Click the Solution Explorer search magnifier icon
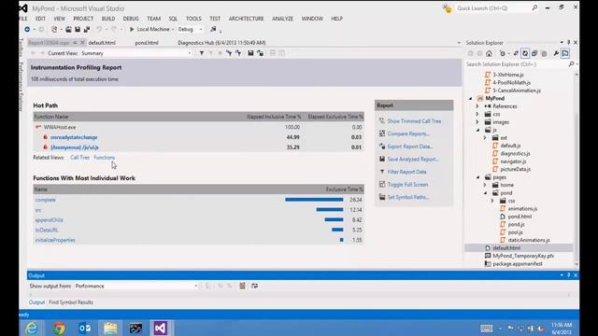The height and width of the screenshot is (336, 598). [x=571, y=64]
